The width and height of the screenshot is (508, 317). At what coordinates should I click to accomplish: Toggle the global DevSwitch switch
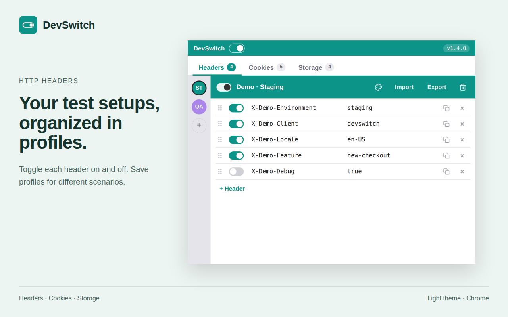237,48
